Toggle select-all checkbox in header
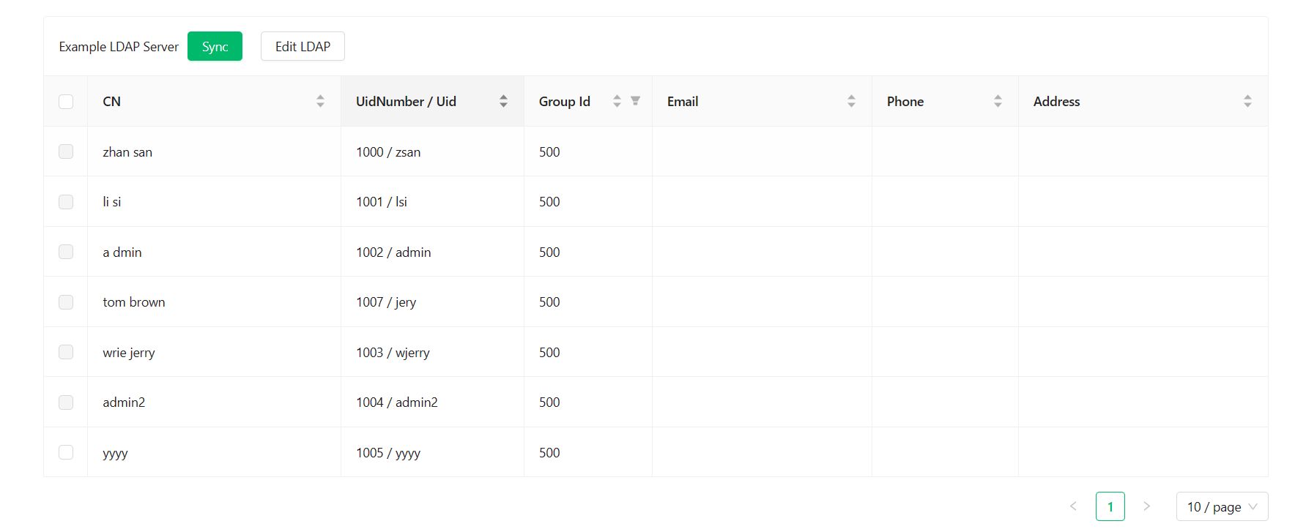 [x=66, y=102]
